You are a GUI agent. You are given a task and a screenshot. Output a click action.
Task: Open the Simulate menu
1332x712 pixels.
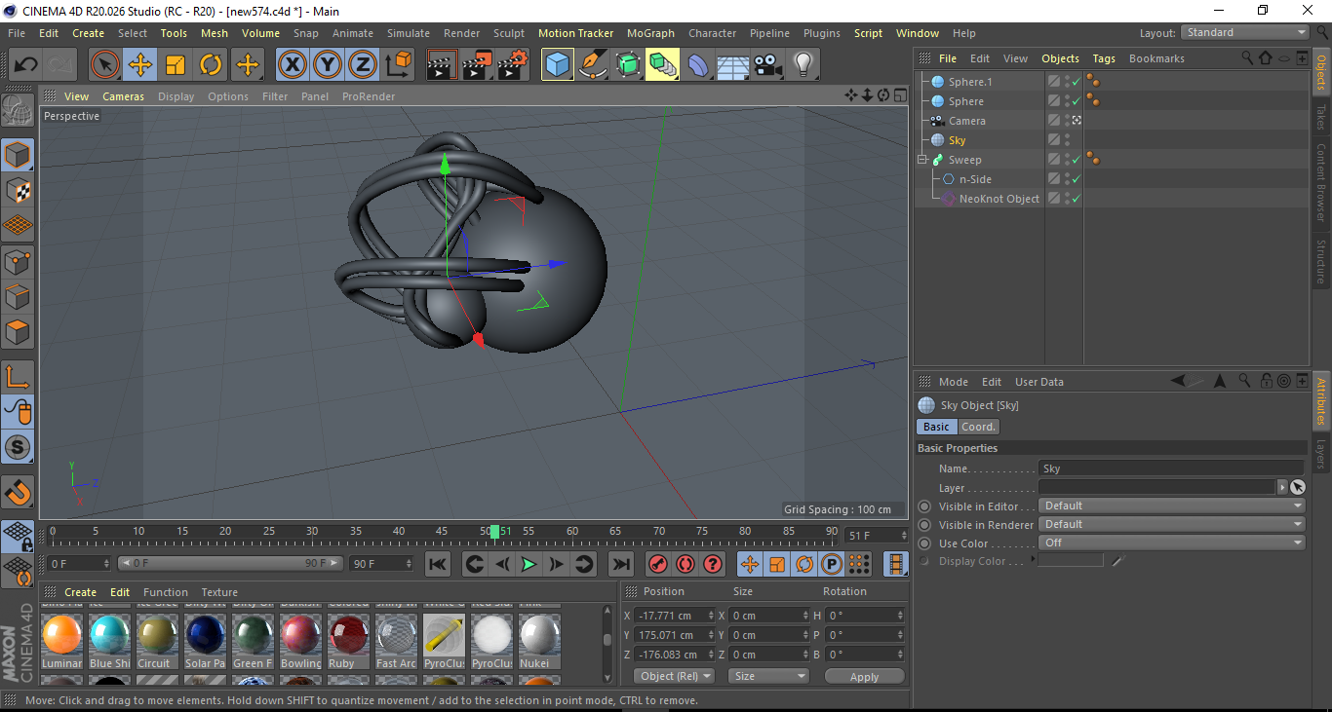coord(408,33)
